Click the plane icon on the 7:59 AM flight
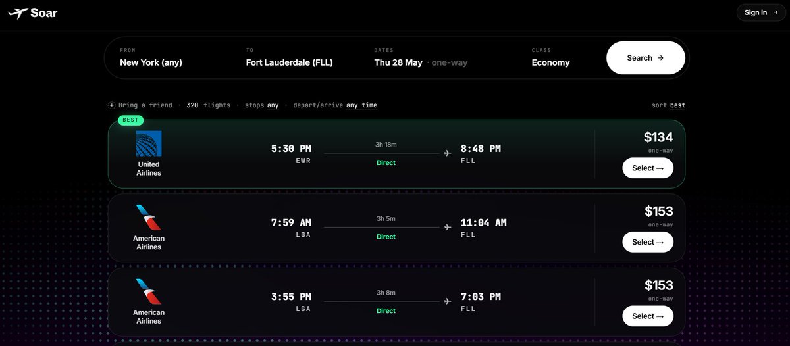Viewport: 790px width, 346px height. click(448, 227)
